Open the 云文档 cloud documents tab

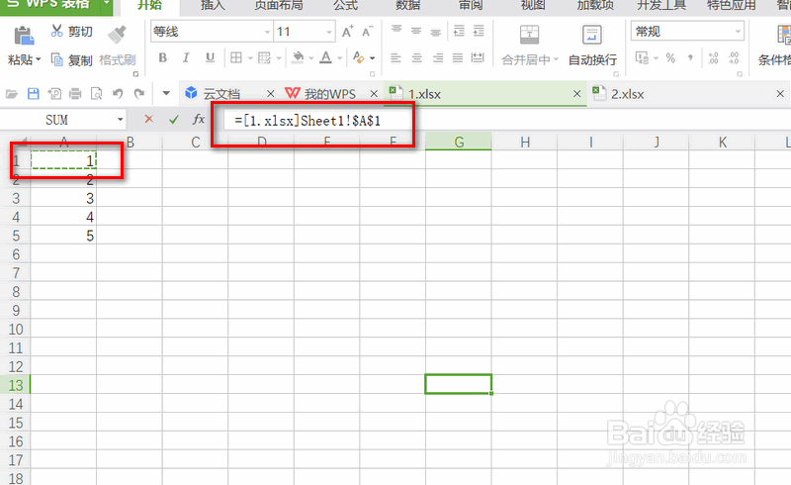click(221, 94)
